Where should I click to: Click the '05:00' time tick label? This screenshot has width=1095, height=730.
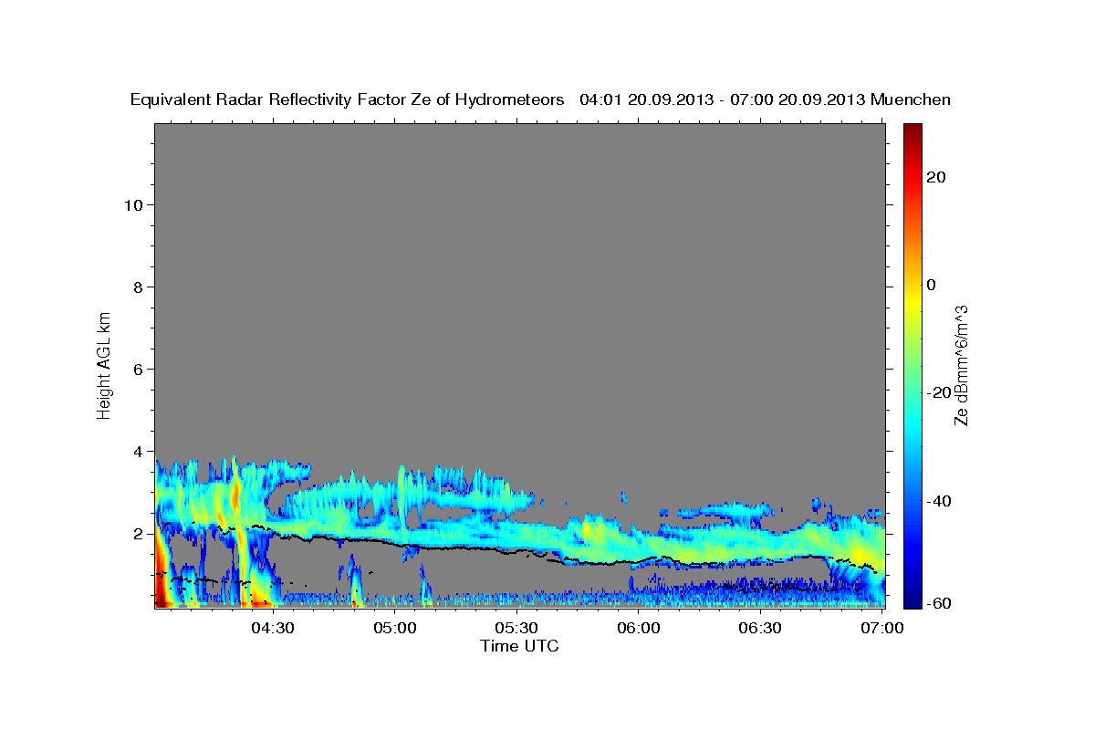pyautogui.click(x=395, y=628)
